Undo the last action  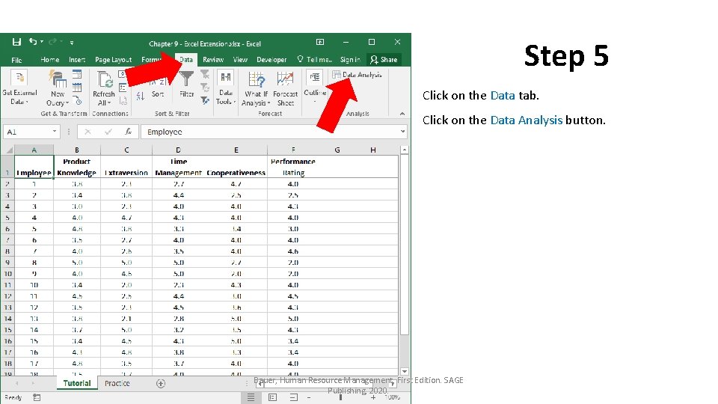[x=33, y=42]
